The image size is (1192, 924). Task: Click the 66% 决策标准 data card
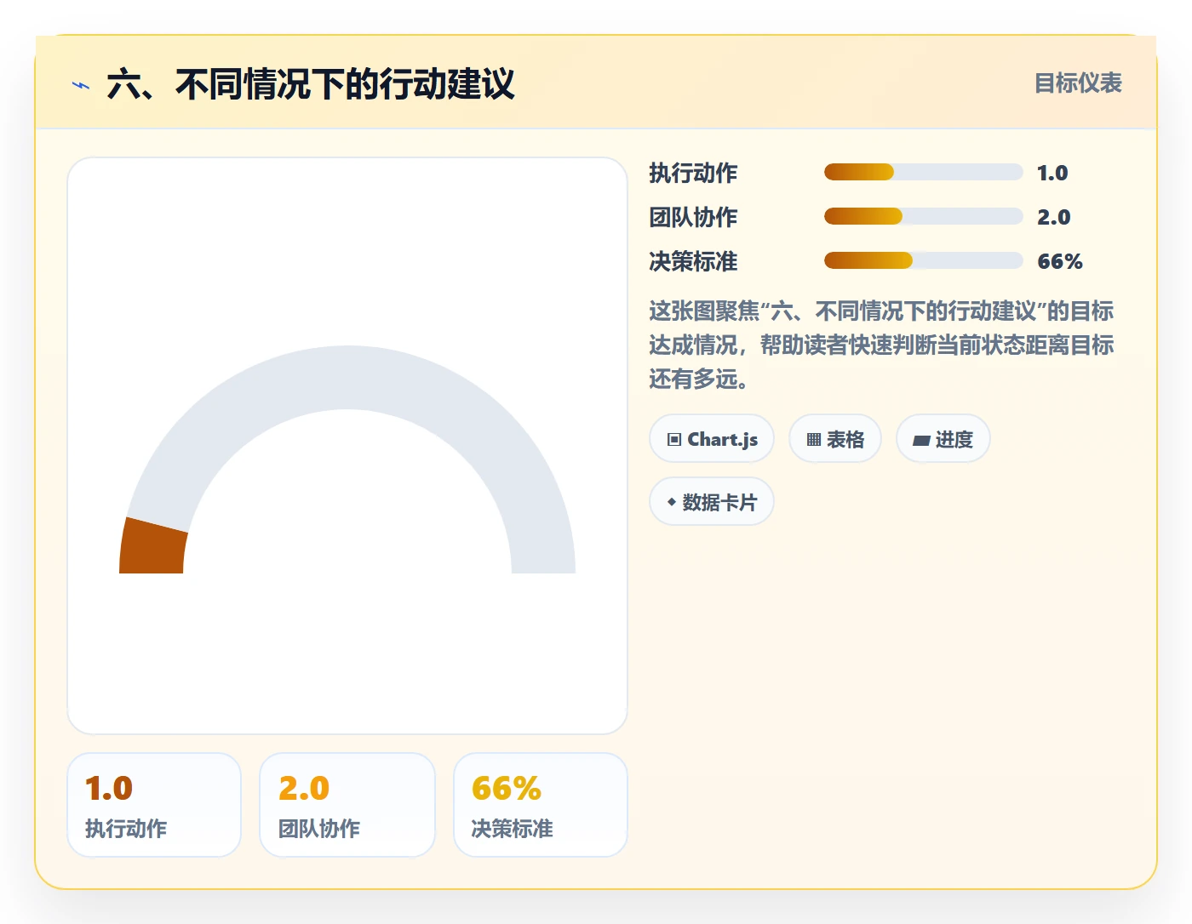[541, 805]
